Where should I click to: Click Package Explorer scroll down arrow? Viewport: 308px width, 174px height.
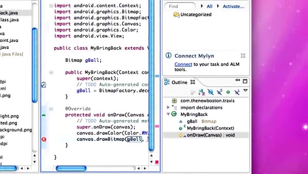[x=35, y=162]
